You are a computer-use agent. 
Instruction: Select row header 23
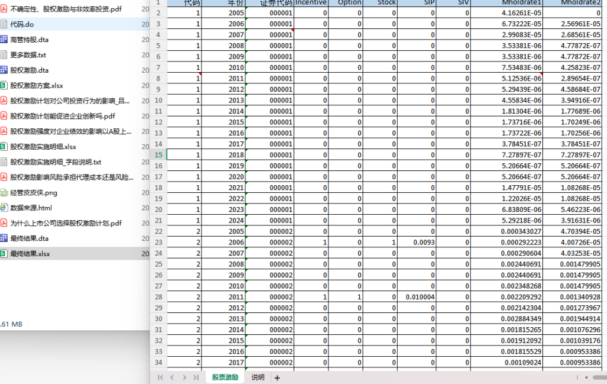point(158,242)
